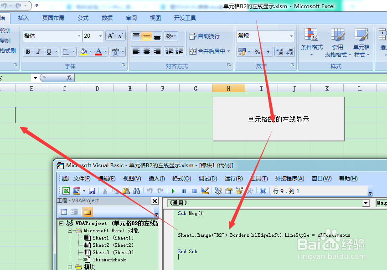Switch to View Microsoft Excel icon
The image size is (387, 270).
(66, 190)
